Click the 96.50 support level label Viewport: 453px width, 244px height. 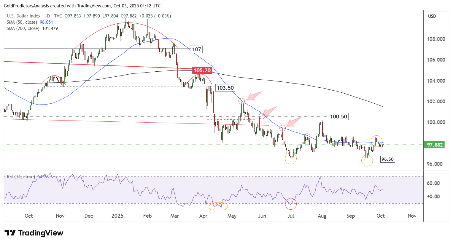tap(387, 159)
